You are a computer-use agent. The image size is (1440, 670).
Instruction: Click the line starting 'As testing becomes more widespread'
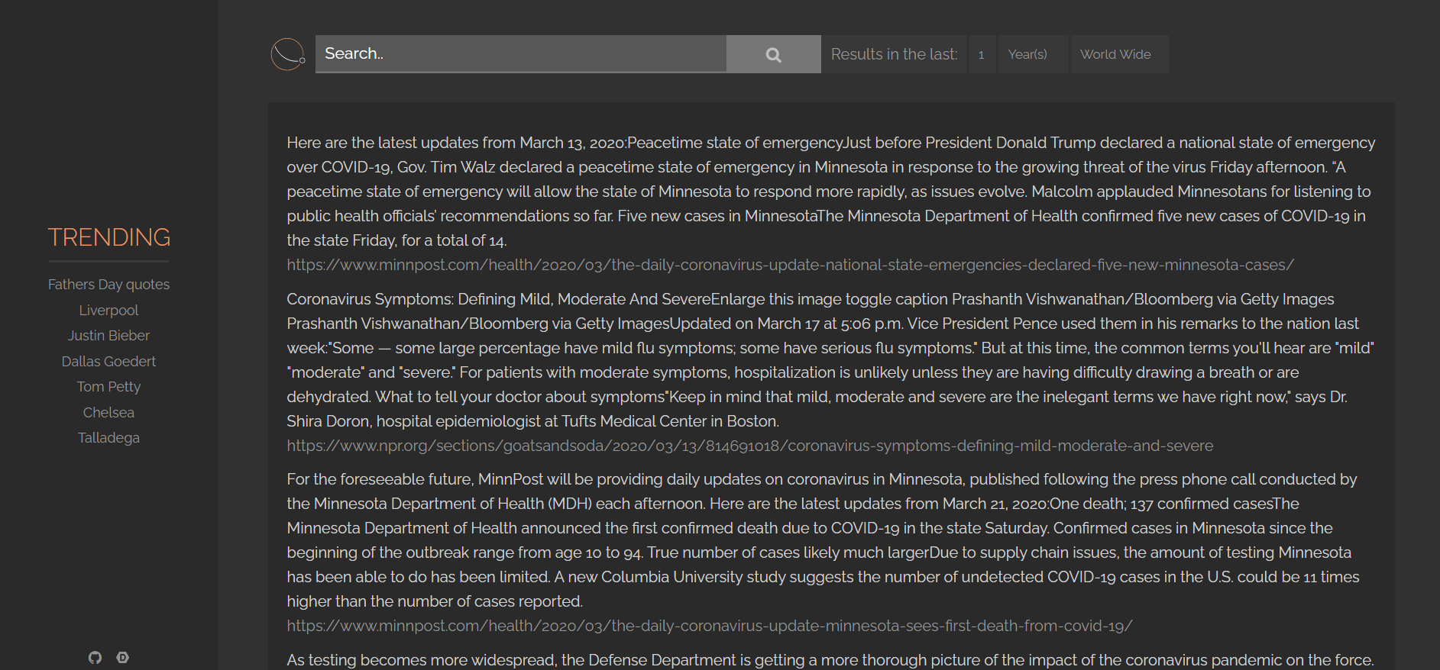coord(830,660)
